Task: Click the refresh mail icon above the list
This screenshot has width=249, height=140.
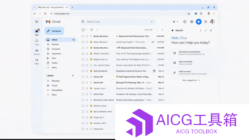Action: coord(92,30)
